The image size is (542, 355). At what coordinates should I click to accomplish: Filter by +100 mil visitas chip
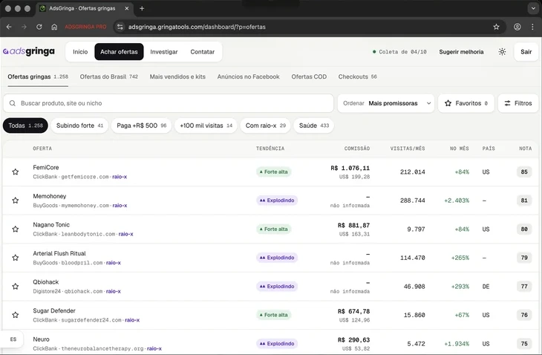point(206,126)
